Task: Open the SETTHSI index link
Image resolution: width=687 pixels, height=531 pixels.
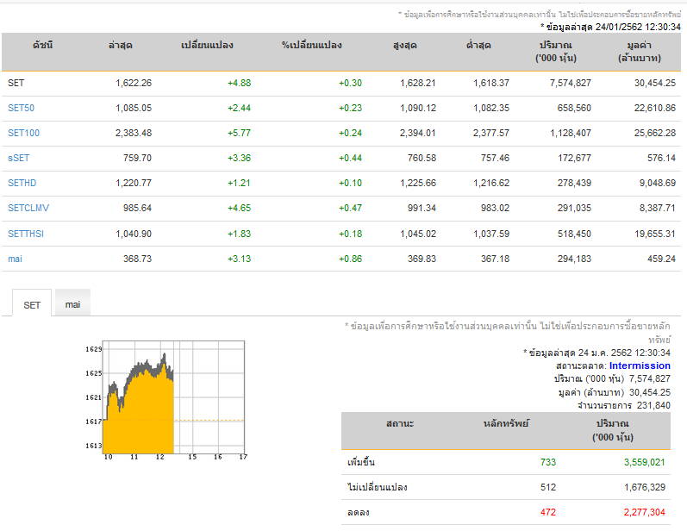Action: point(26,234)
